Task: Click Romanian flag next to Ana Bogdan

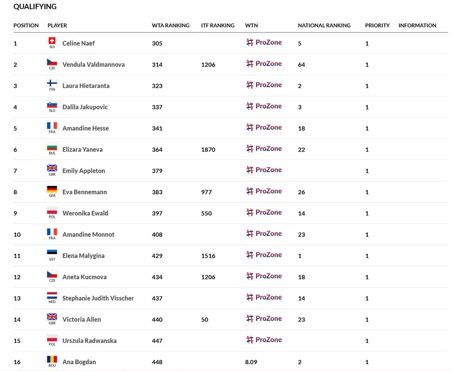Action: pyautogui.click(x=52, y=360)
